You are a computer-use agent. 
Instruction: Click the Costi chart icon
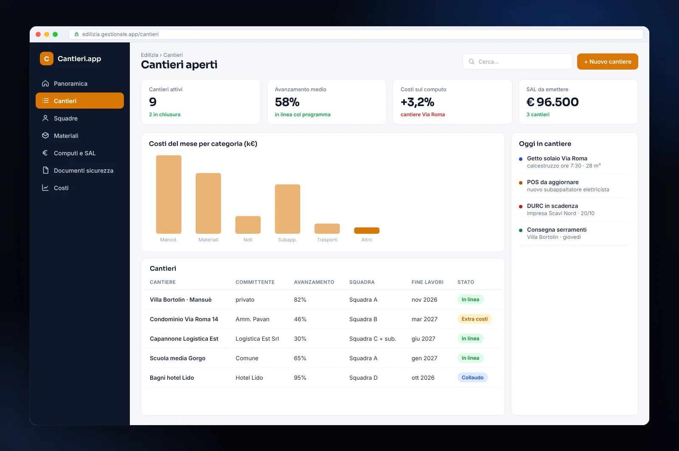[45, 188]
